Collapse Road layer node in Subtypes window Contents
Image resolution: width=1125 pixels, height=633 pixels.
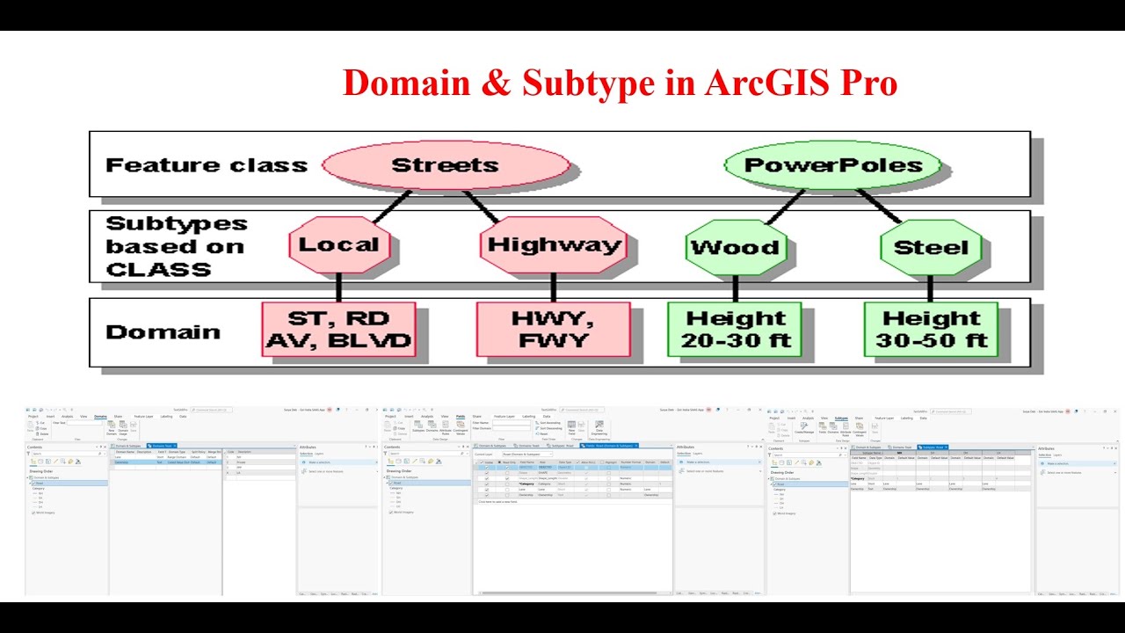tap(771, 484)
